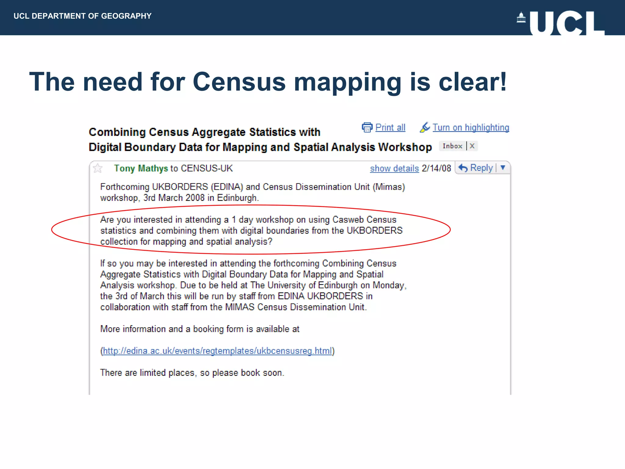Click the email subject title line
Screen dimensions: 625x469
260,140
